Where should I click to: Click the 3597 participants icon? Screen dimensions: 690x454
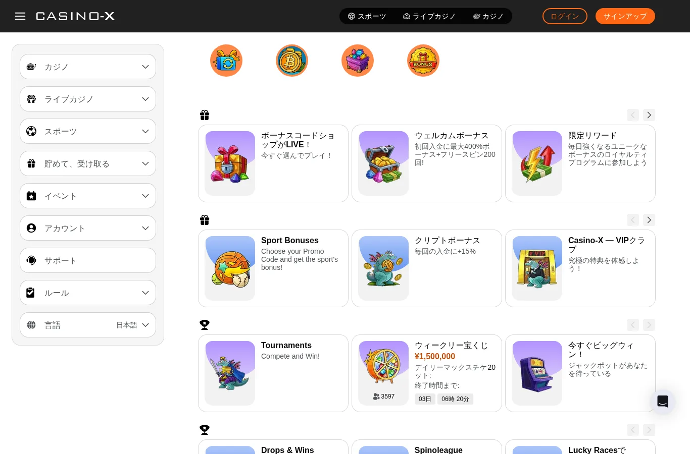(376, 396)
